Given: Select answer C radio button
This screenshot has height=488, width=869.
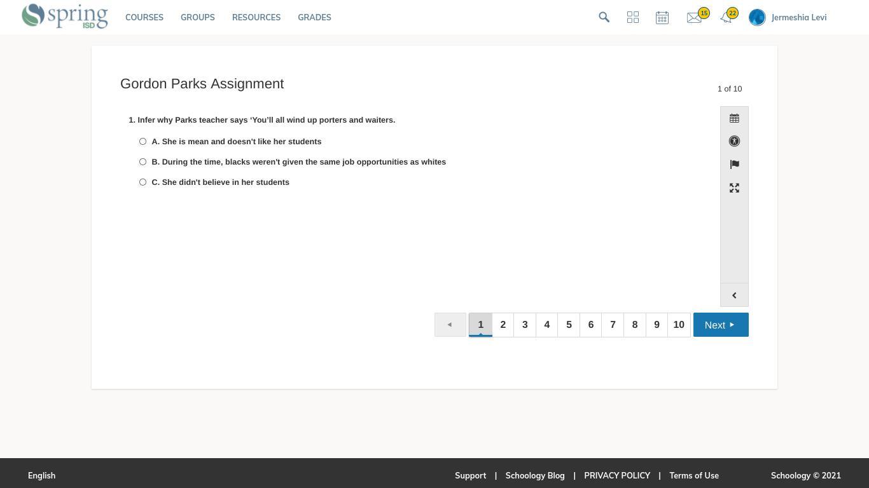Looking at the screenshot, I should click(143, 182).
